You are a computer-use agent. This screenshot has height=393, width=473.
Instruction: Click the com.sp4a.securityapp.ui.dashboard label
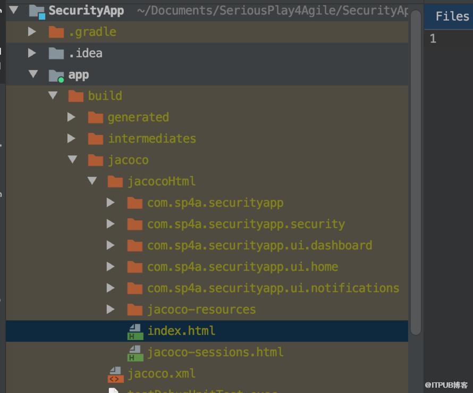pos(260,246)
